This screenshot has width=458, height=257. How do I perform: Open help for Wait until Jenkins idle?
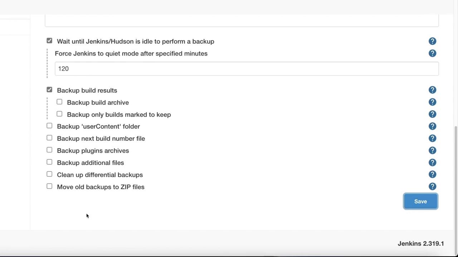[x=432, y=41]
